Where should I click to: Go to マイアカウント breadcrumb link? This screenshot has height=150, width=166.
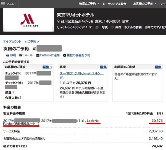[x=12, y=42]
